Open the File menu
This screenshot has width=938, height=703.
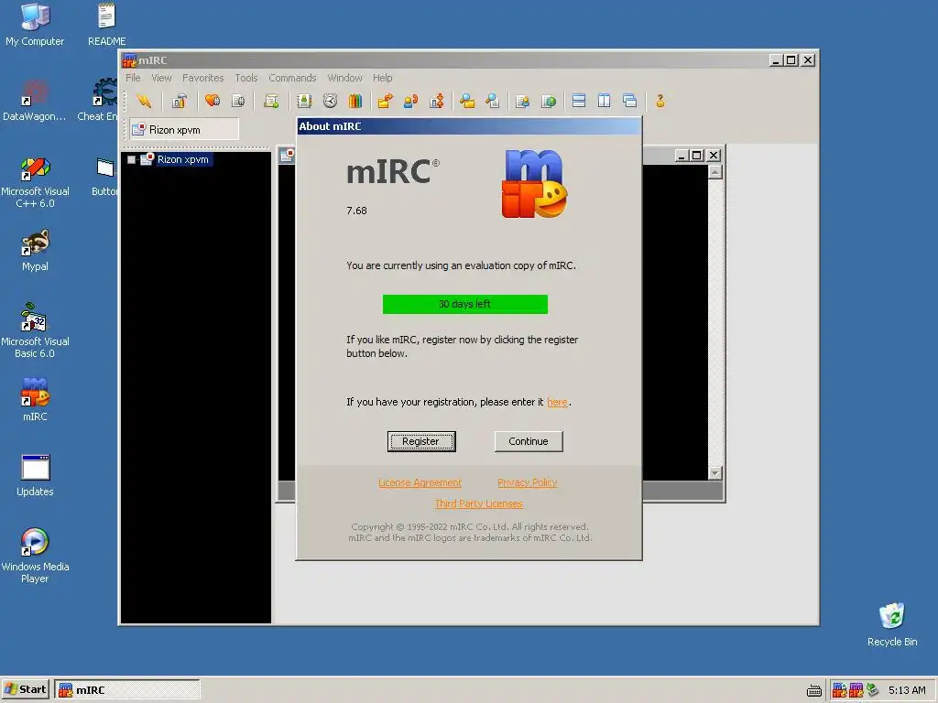pyautogui.click(x=133, y=78)
